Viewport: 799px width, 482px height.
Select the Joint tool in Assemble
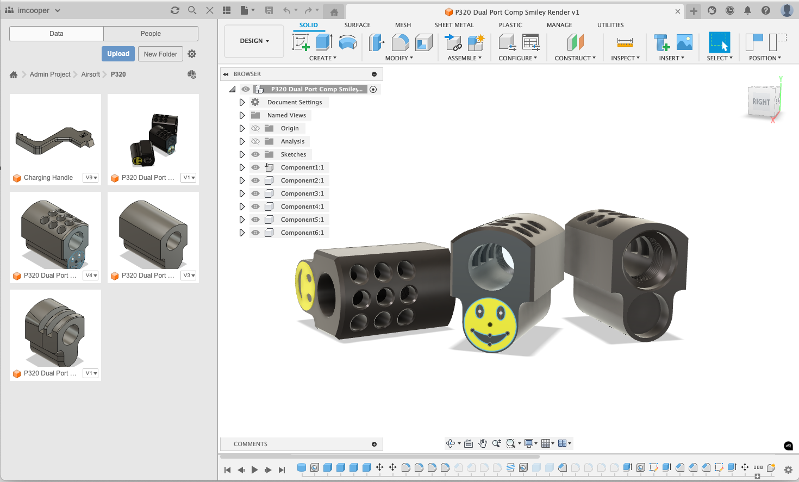click(453, 42)
